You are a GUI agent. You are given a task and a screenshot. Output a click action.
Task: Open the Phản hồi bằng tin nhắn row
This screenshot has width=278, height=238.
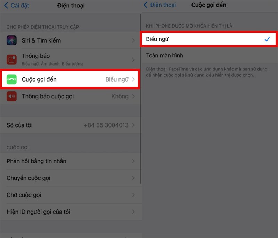(71, 161)
